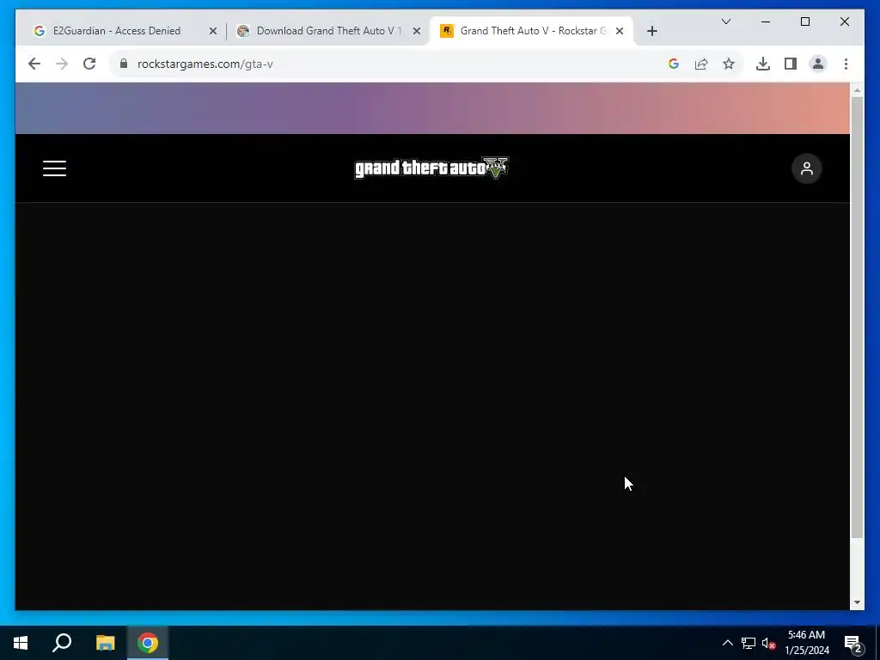Image resolution: width=880 pixels, height=660 pixels.
Task: Open Windows taskbar search
Action: 62,643
